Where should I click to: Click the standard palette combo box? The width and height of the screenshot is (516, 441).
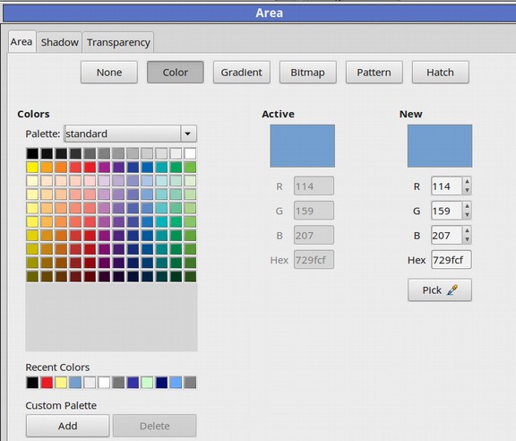tap(130, 134)
